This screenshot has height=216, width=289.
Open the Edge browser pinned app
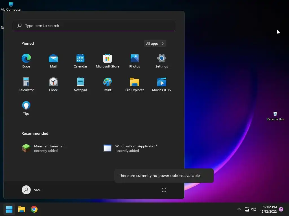pyautogui.click(x=26, y=61)
